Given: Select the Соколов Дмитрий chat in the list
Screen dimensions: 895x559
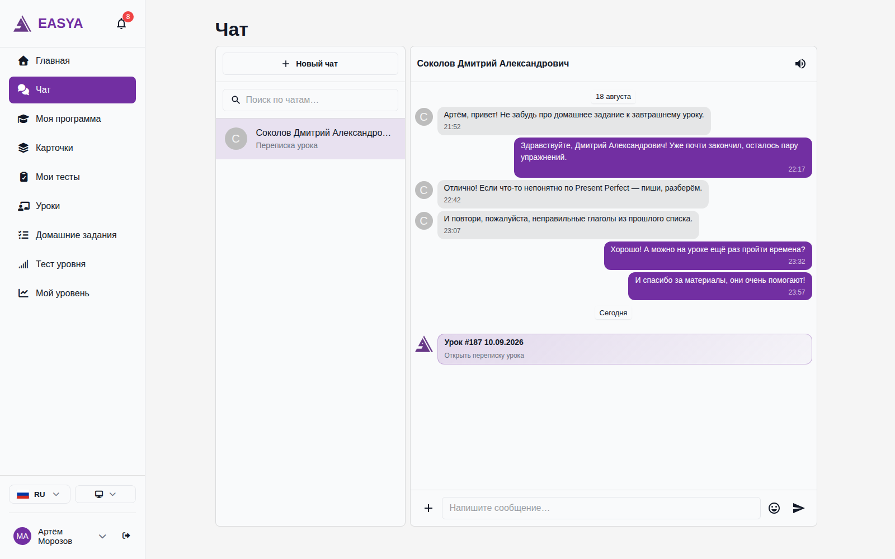Looking at the screenshot, I should (310, 139).
